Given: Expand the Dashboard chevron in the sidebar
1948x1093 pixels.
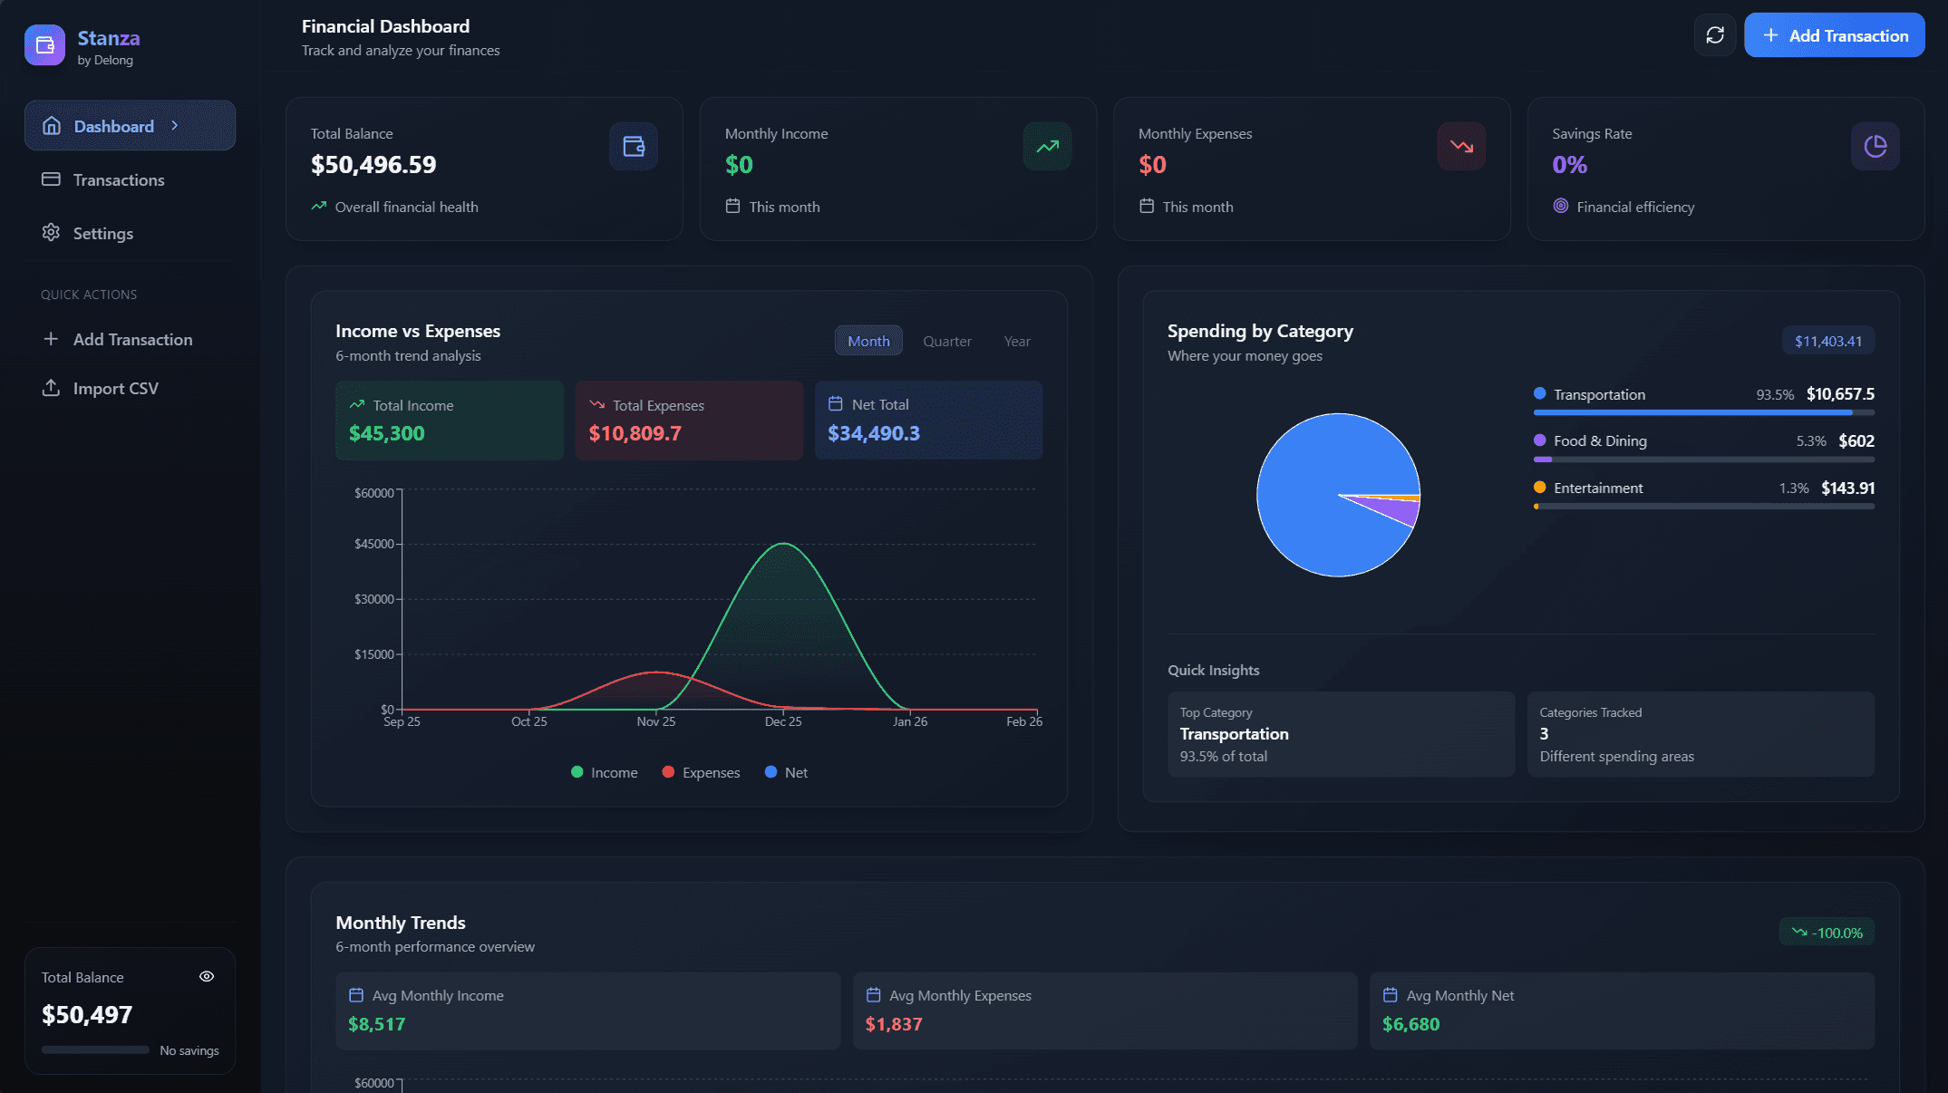Looking at the screenshot, I should pos(174,126).
